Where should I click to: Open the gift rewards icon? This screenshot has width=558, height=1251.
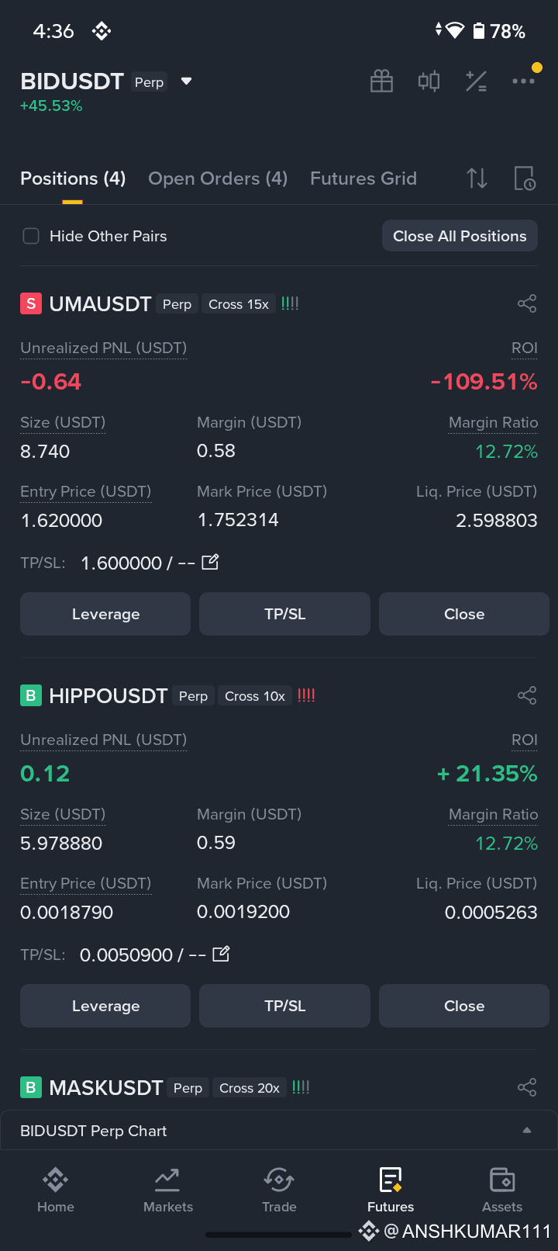381,81
